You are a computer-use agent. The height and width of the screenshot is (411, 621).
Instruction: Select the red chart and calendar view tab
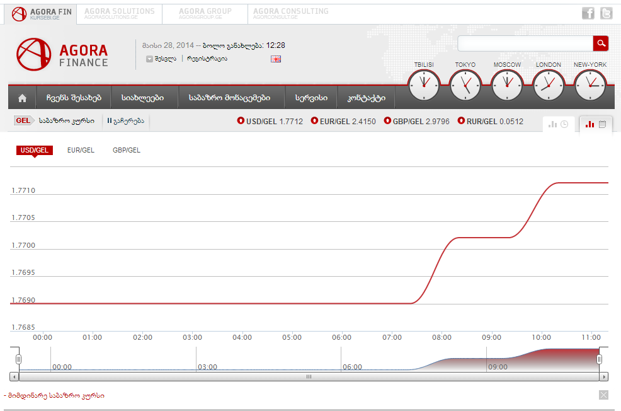tap(596, 124)
